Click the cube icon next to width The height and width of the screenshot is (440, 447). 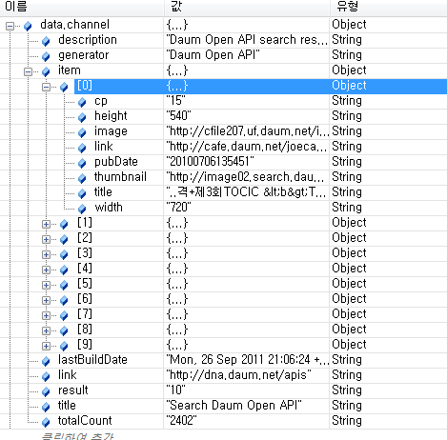click(x=82, y=209)
